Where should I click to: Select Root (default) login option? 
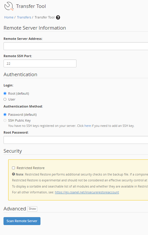pos(5,93)
